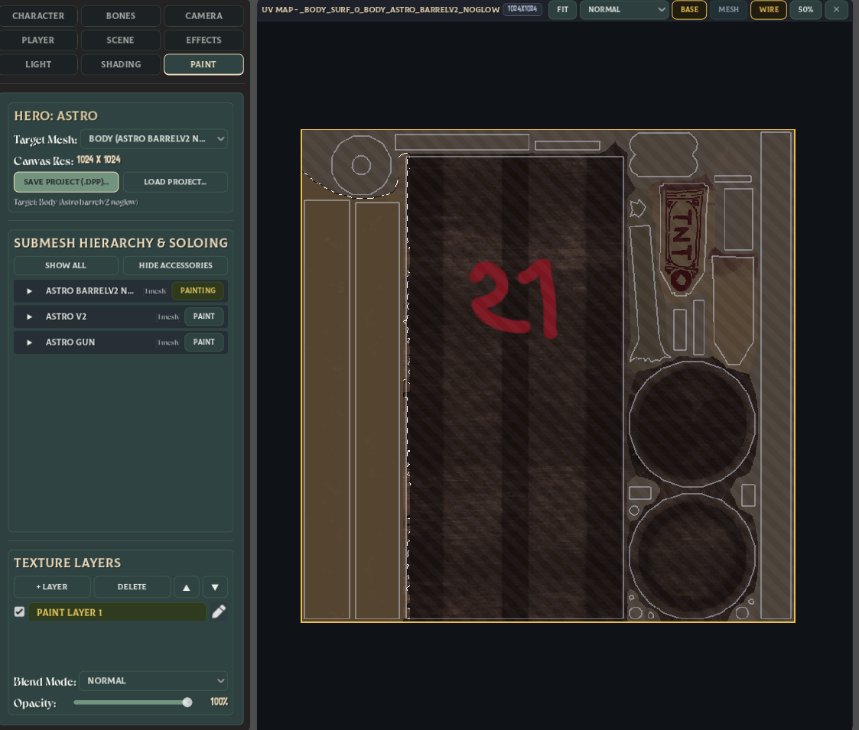Toggle the MESH overlay
This screenshot has height=730, width=859.
pos(728,9)
